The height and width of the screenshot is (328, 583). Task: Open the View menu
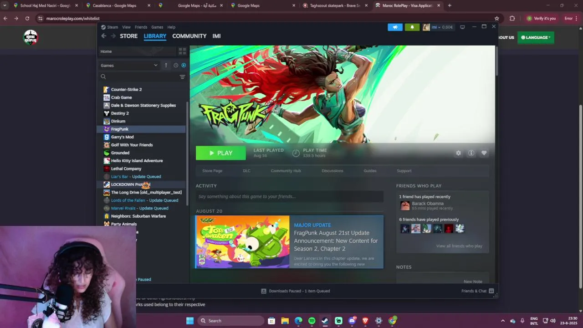126,27
